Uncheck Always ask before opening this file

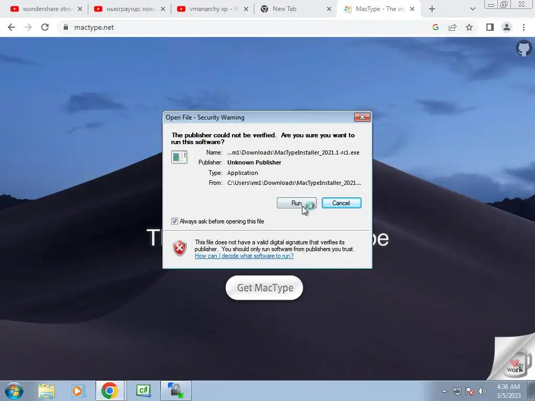pyautogui.click(x=175, y=221)
